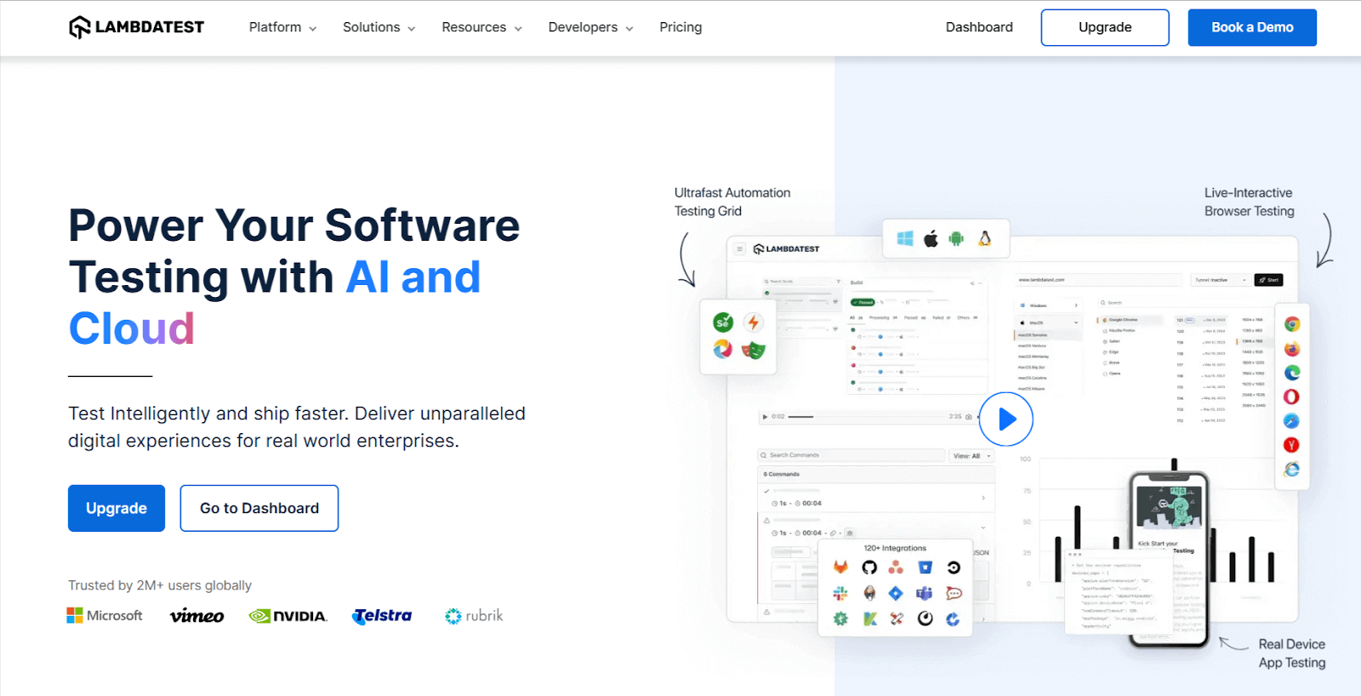
Task: Click the Selenium framework icon
Action: (723, 322)
